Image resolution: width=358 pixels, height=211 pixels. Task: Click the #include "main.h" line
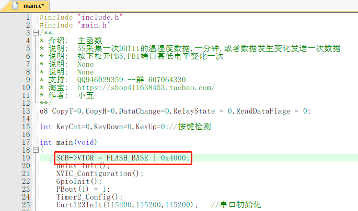click(x=75, y=25)
